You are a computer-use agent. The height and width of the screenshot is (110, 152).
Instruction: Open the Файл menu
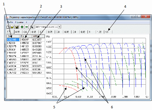tap(10, 22)
